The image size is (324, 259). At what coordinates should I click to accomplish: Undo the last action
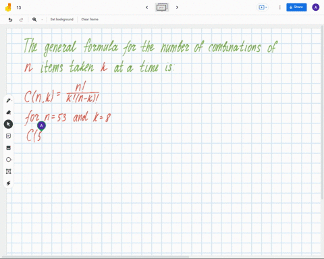[x=10, y=20]
